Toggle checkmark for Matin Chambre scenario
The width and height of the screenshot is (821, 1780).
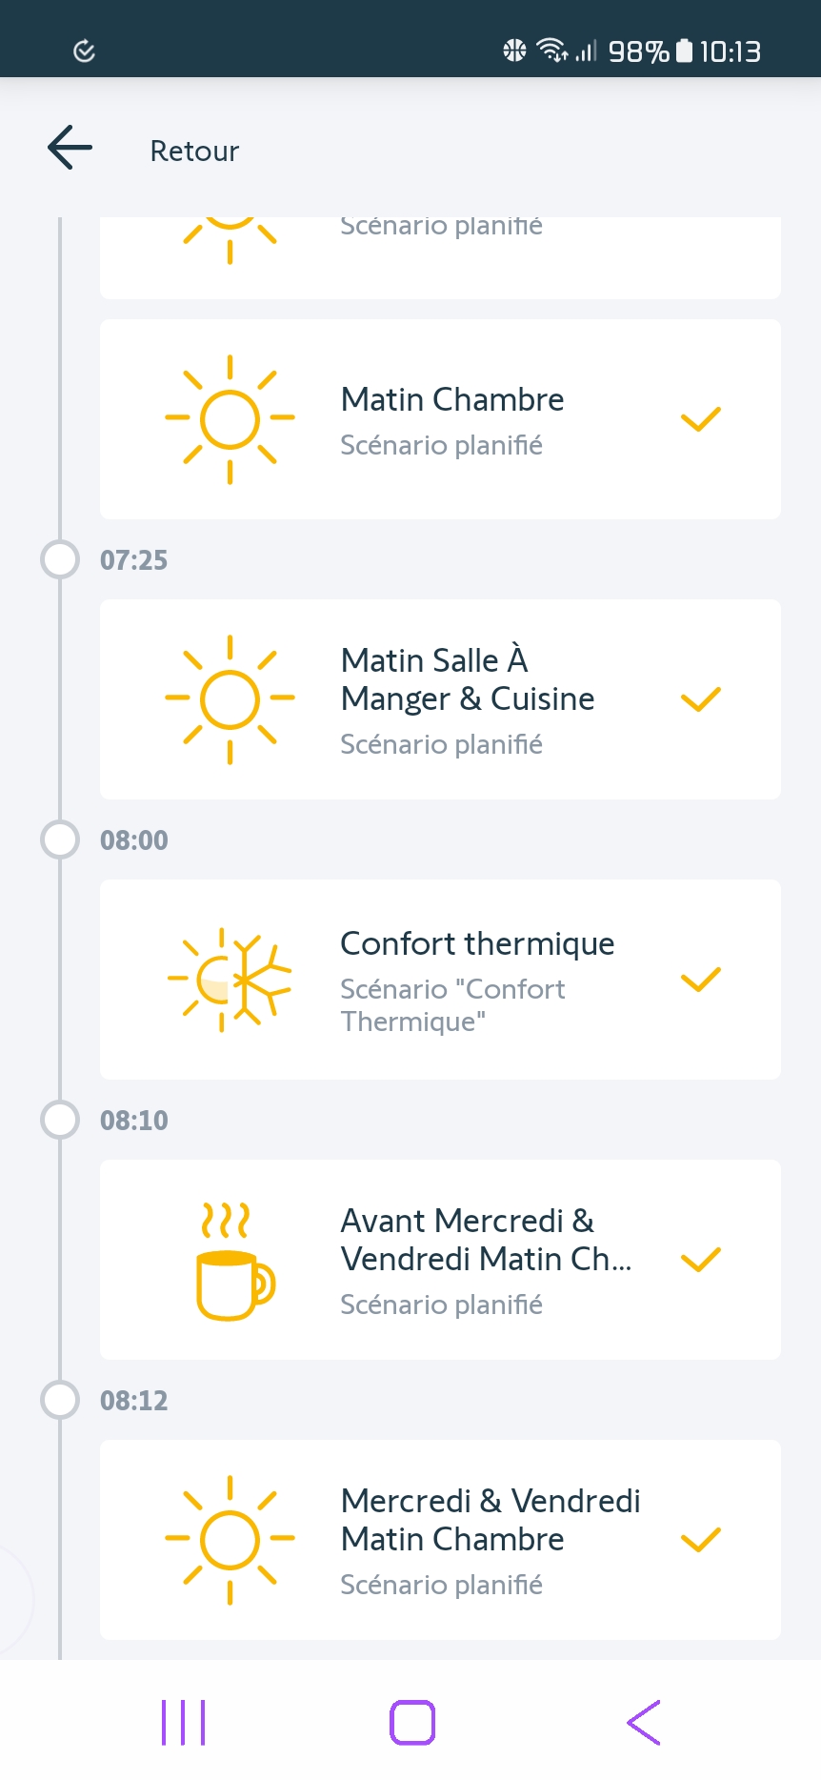point(701,419)
